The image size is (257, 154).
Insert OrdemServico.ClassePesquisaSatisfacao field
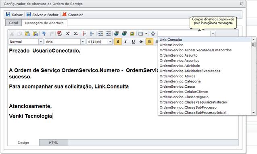click(x=205, y=102)
